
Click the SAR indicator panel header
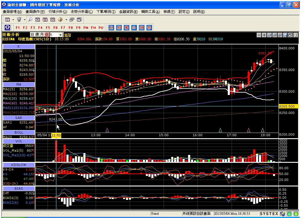click(x=19, y=117)
